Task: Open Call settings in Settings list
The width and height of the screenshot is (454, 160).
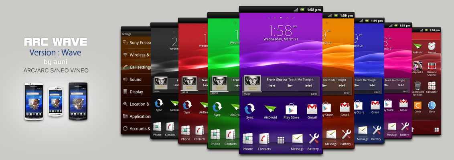Action: [x=136, y=67]
